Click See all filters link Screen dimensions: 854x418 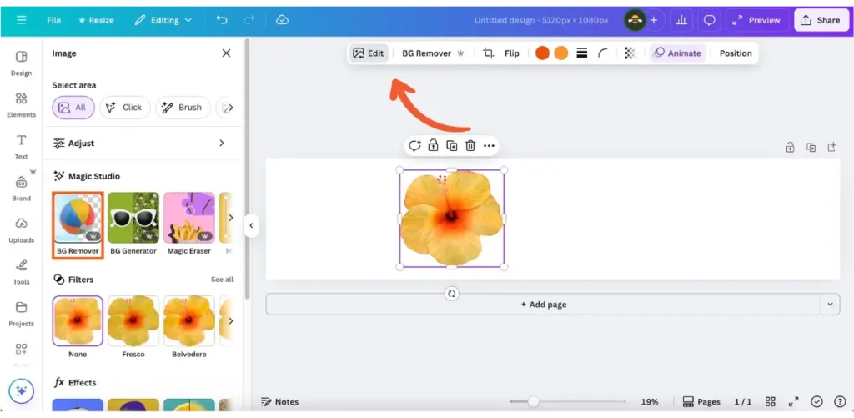[x=222, y=280]
